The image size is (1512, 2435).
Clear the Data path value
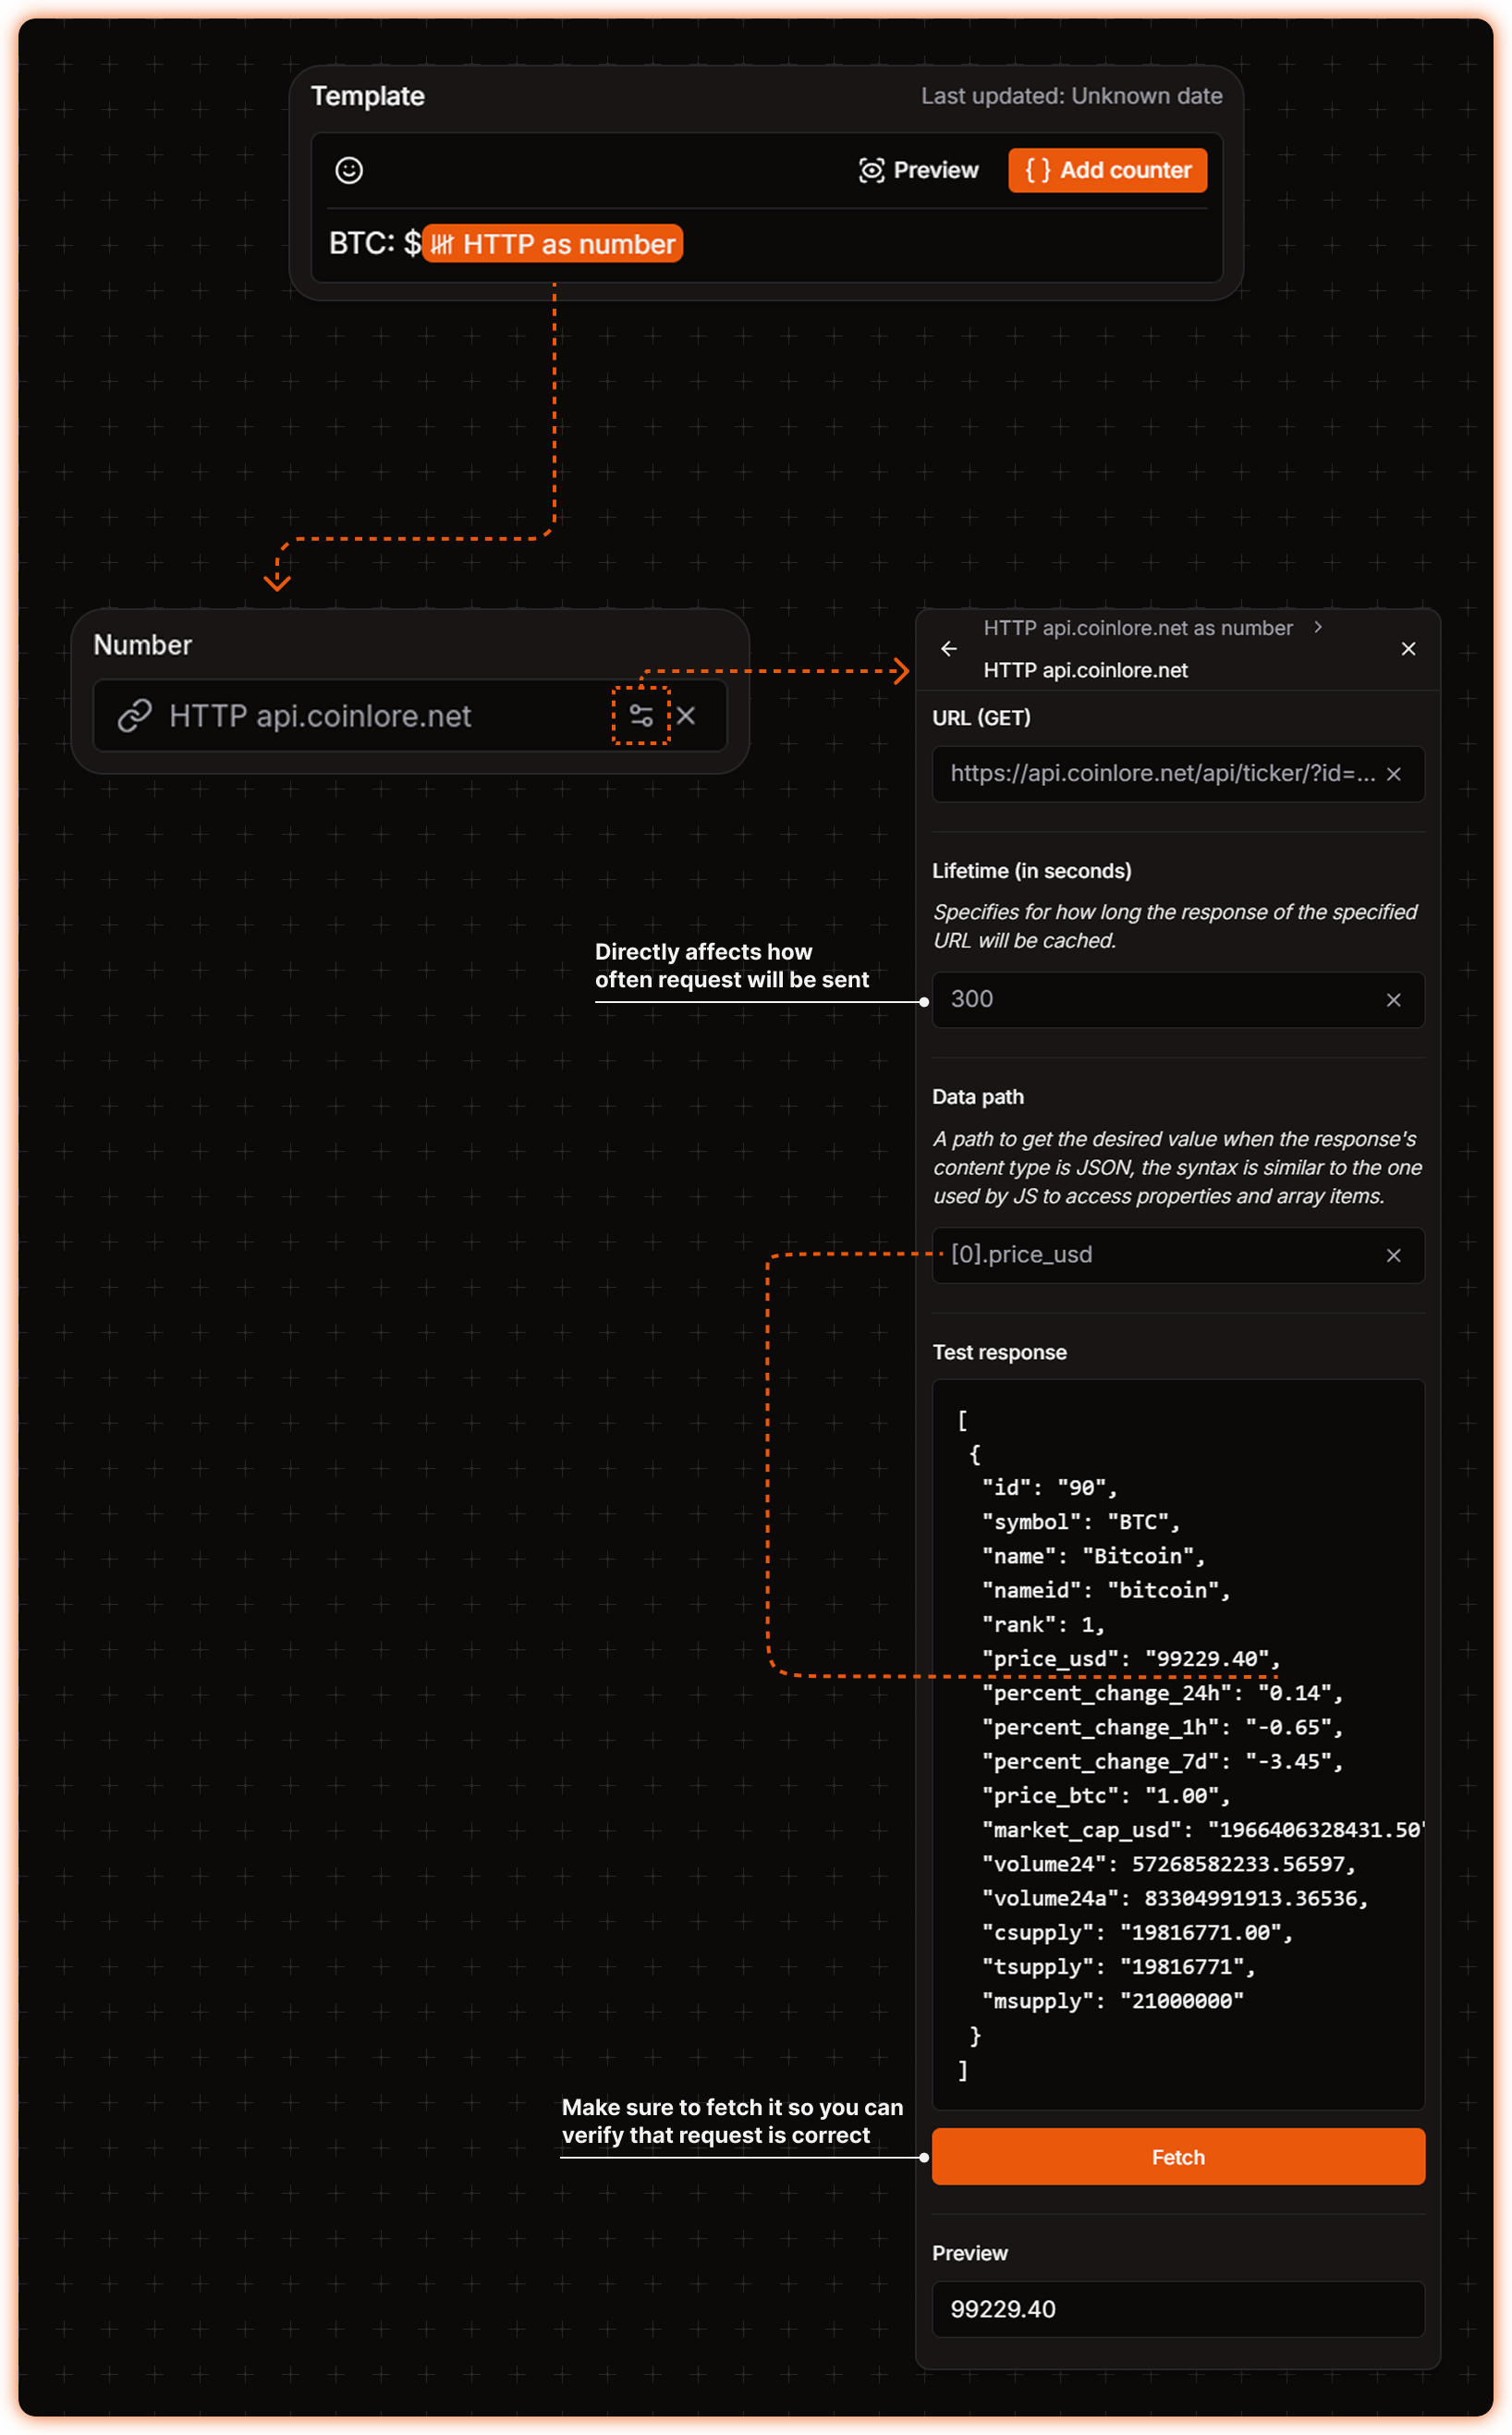1393,1255
